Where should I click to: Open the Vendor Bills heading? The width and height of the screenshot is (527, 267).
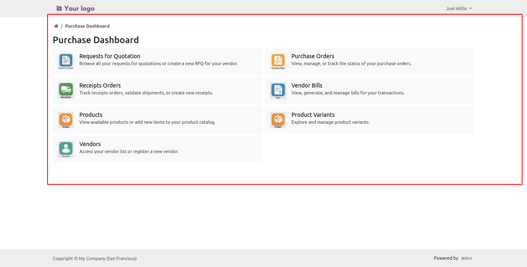[x=307, y=85]
